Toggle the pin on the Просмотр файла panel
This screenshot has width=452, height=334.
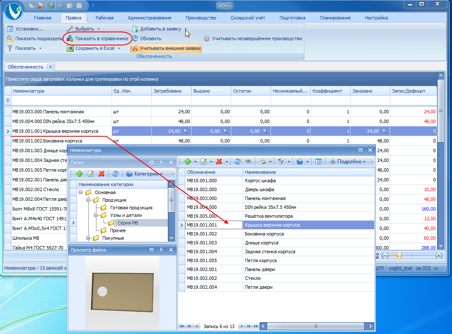click(x=161, y=250)
